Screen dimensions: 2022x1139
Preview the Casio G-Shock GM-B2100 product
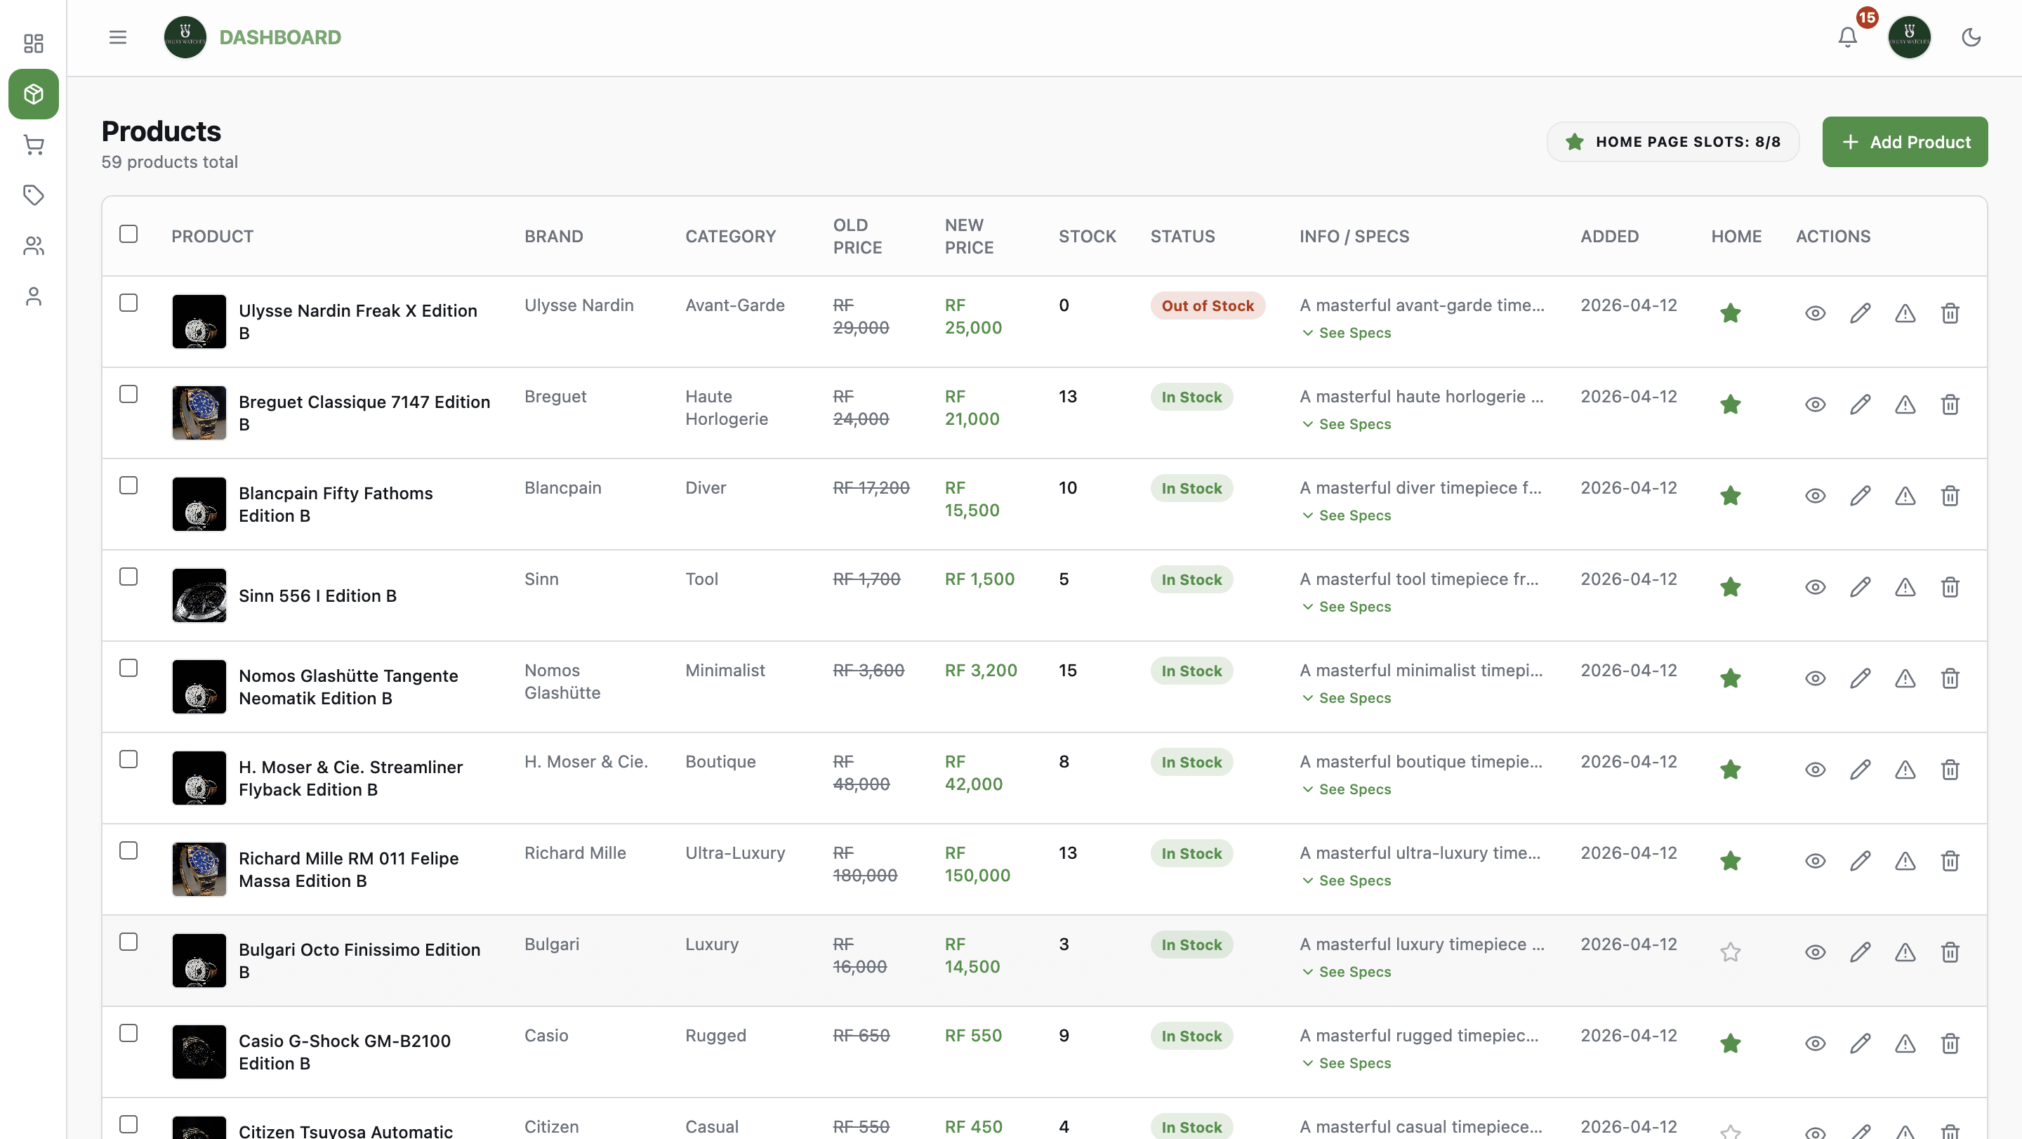(1815, 1043)
